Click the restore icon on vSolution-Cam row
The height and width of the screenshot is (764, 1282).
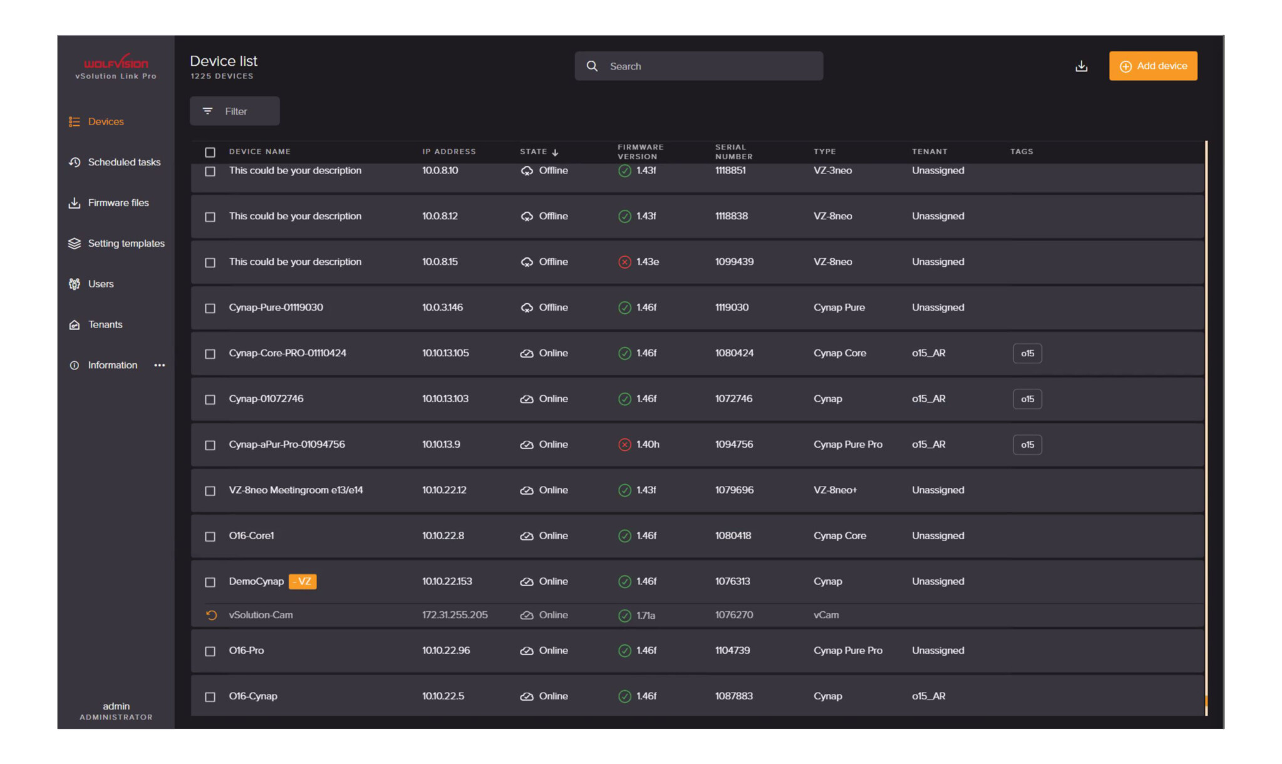[x=212, y=615]
